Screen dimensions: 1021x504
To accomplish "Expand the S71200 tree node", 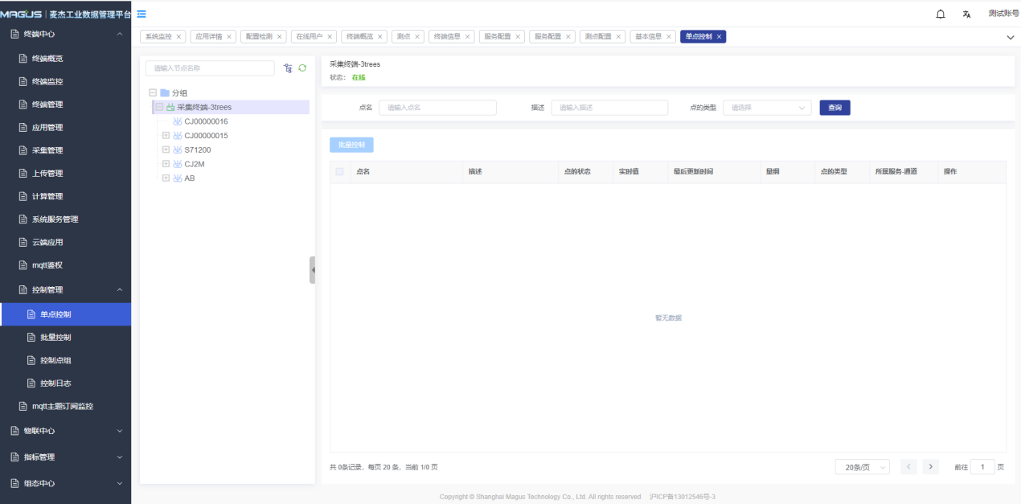I will pyautogui.click(x=166, y=150).
